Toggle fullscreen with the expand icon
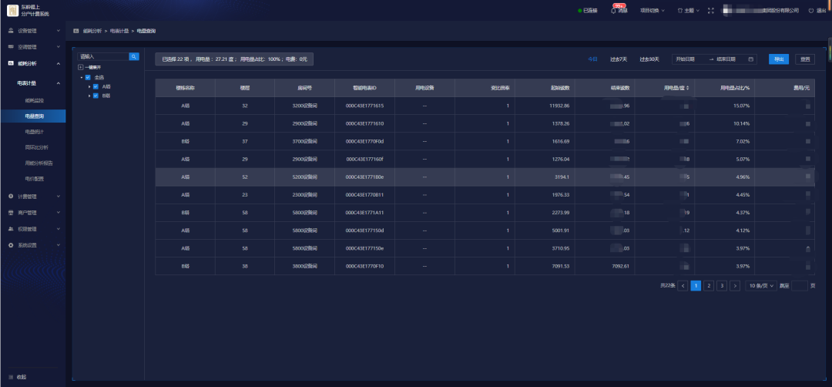 pos(711,11)
